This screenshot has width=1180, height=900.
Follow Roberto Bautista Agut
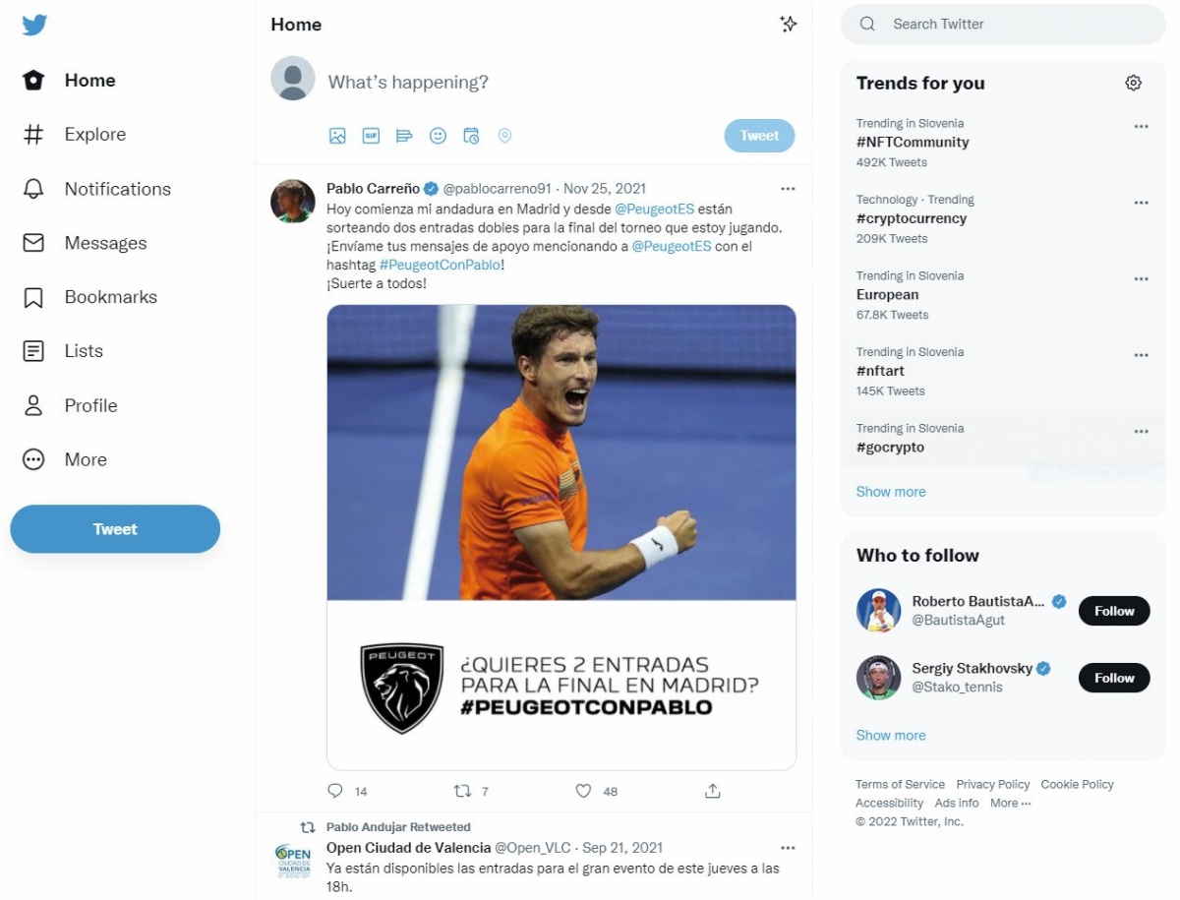pos(1114,611)
